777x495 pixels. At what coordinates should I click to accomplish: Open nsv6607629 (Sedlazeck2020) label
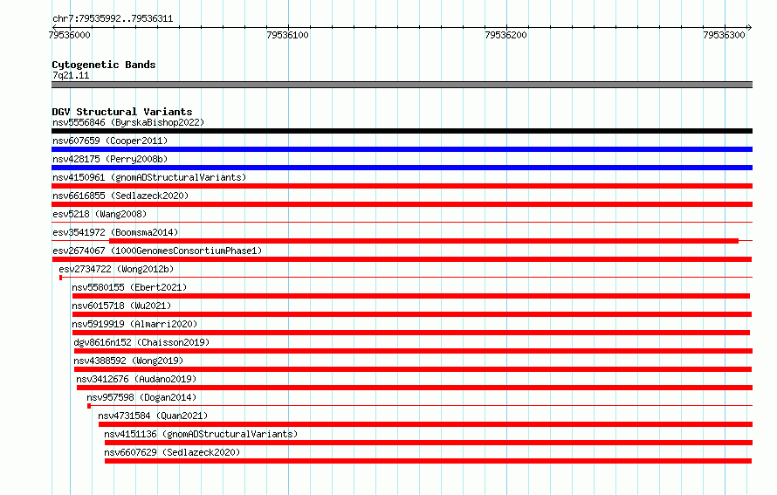point(172,452)
